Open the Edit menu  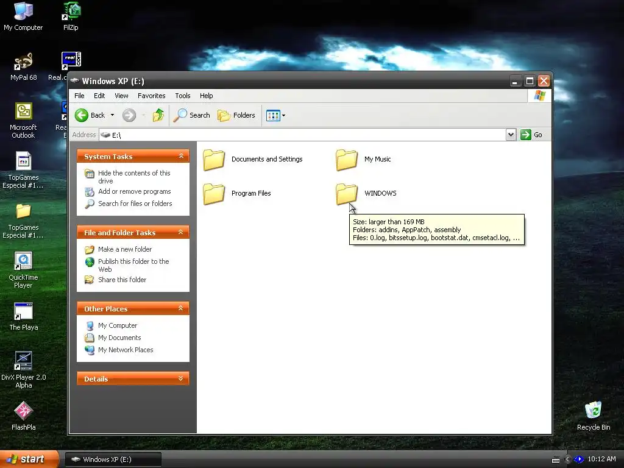(99, 96)
